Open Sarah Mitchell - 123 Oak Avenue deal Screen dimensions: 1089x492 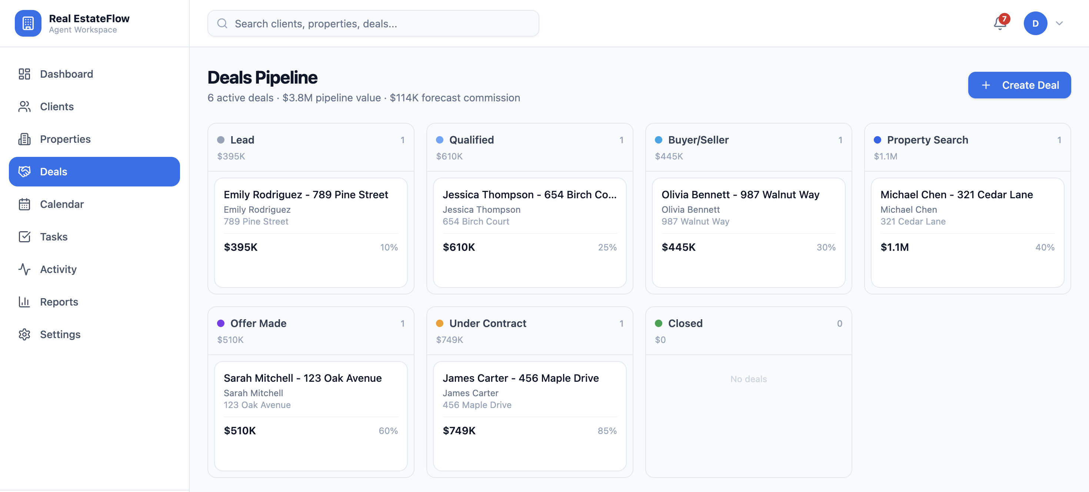[x=311, y=416]
